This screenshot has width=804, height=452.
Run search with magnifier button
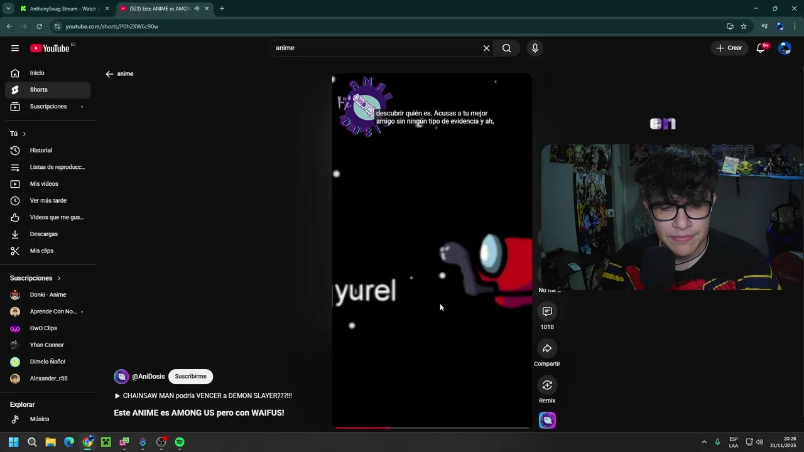pyautogui.click(x=507, y=48)
